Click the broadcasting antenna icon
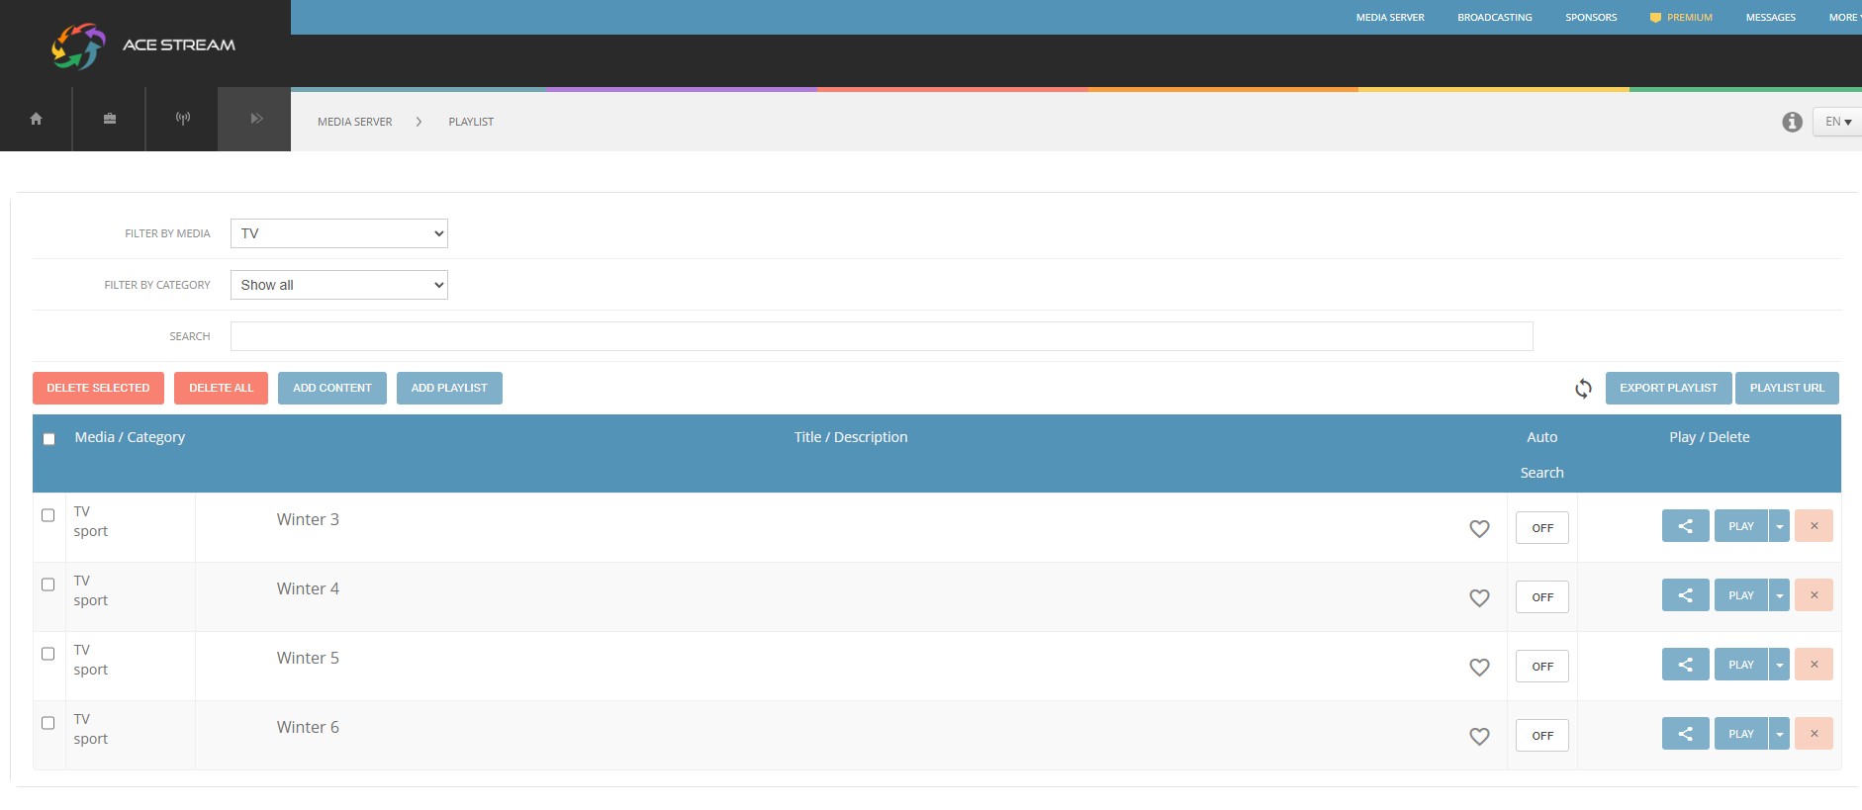This screenshot has height=810, width=1862. click(182, 119)
